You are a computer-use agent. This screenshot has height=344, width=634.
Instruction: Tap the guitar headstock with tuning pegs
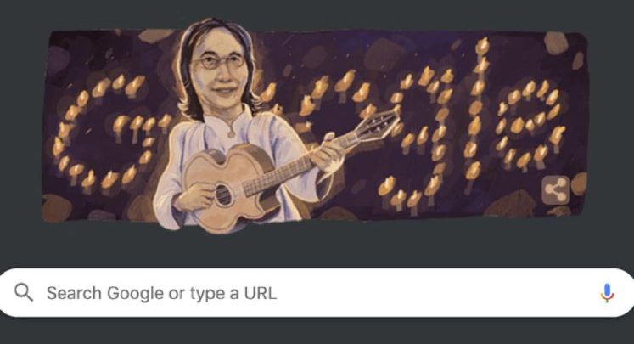click(376, 123)
